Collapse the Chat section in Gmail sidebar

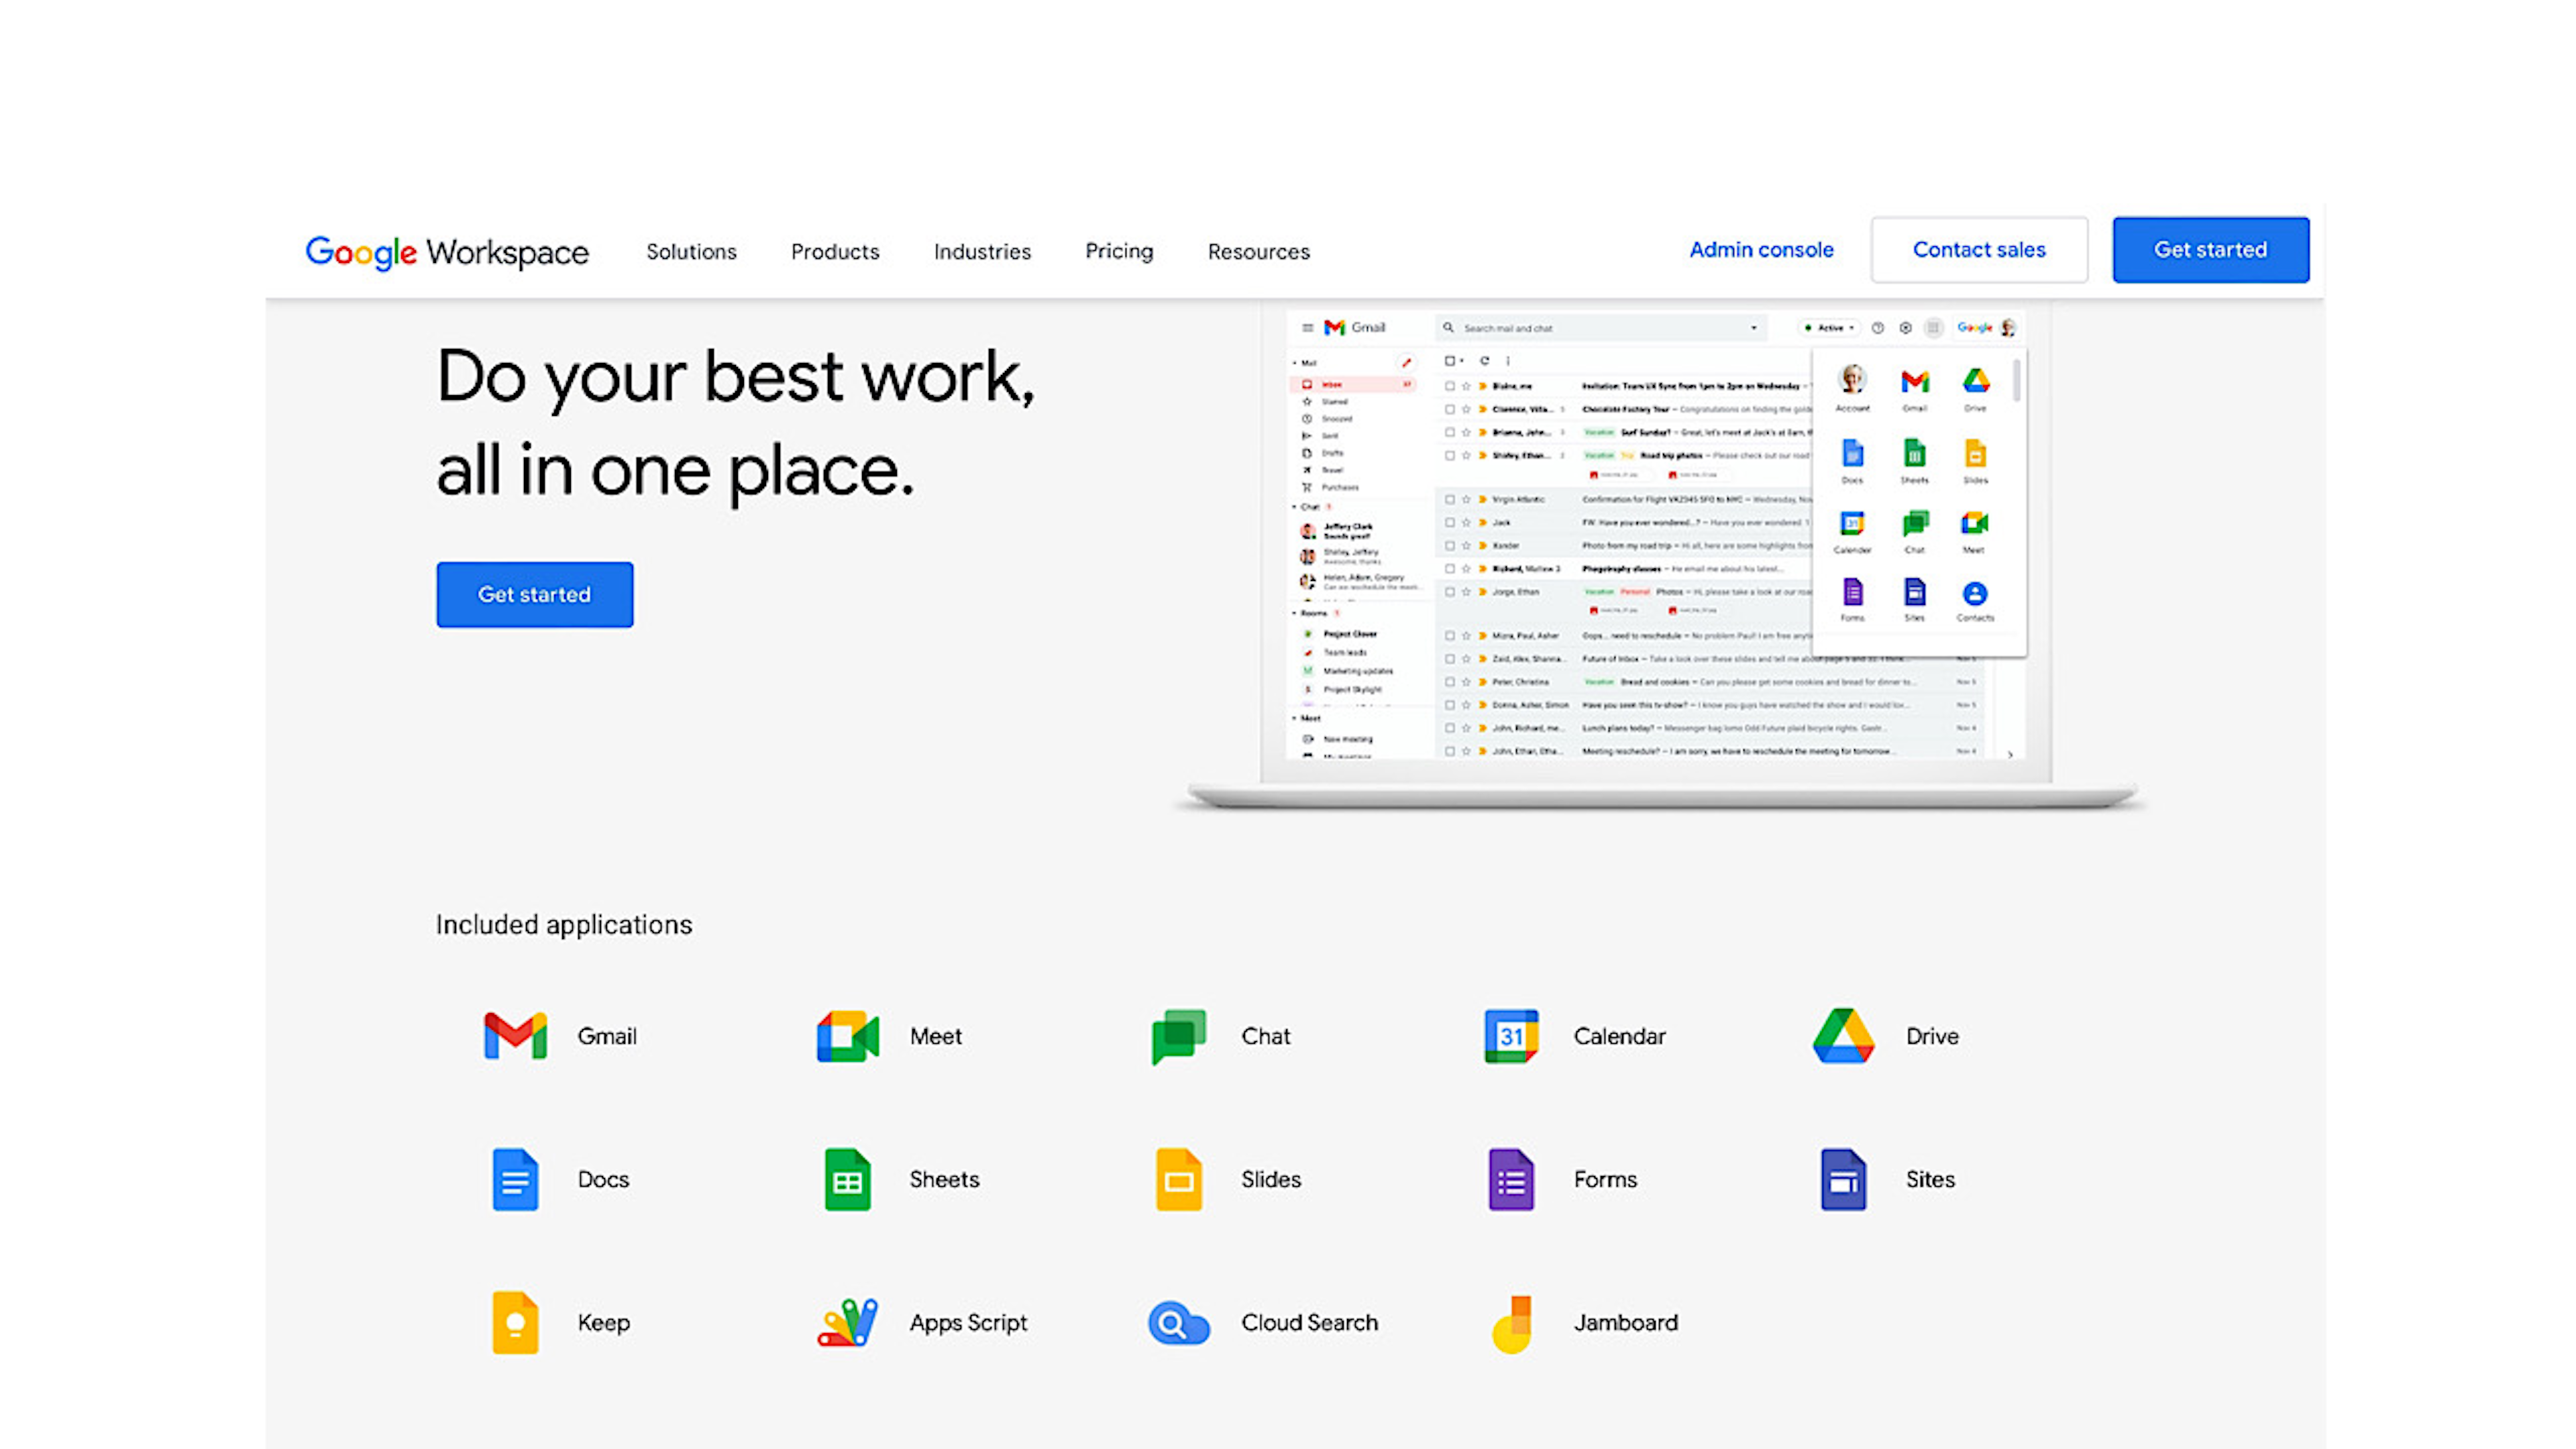pos(1295,507)
